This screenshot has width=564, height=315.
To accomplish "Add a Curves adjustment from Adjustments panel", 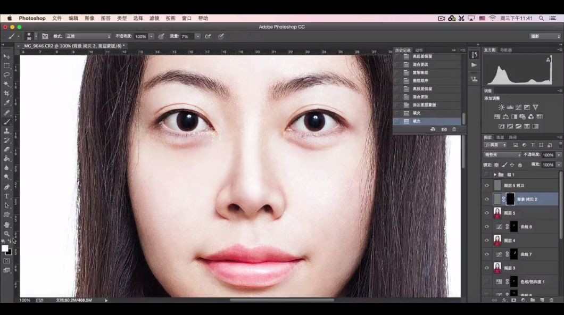I will pos(518,107).
